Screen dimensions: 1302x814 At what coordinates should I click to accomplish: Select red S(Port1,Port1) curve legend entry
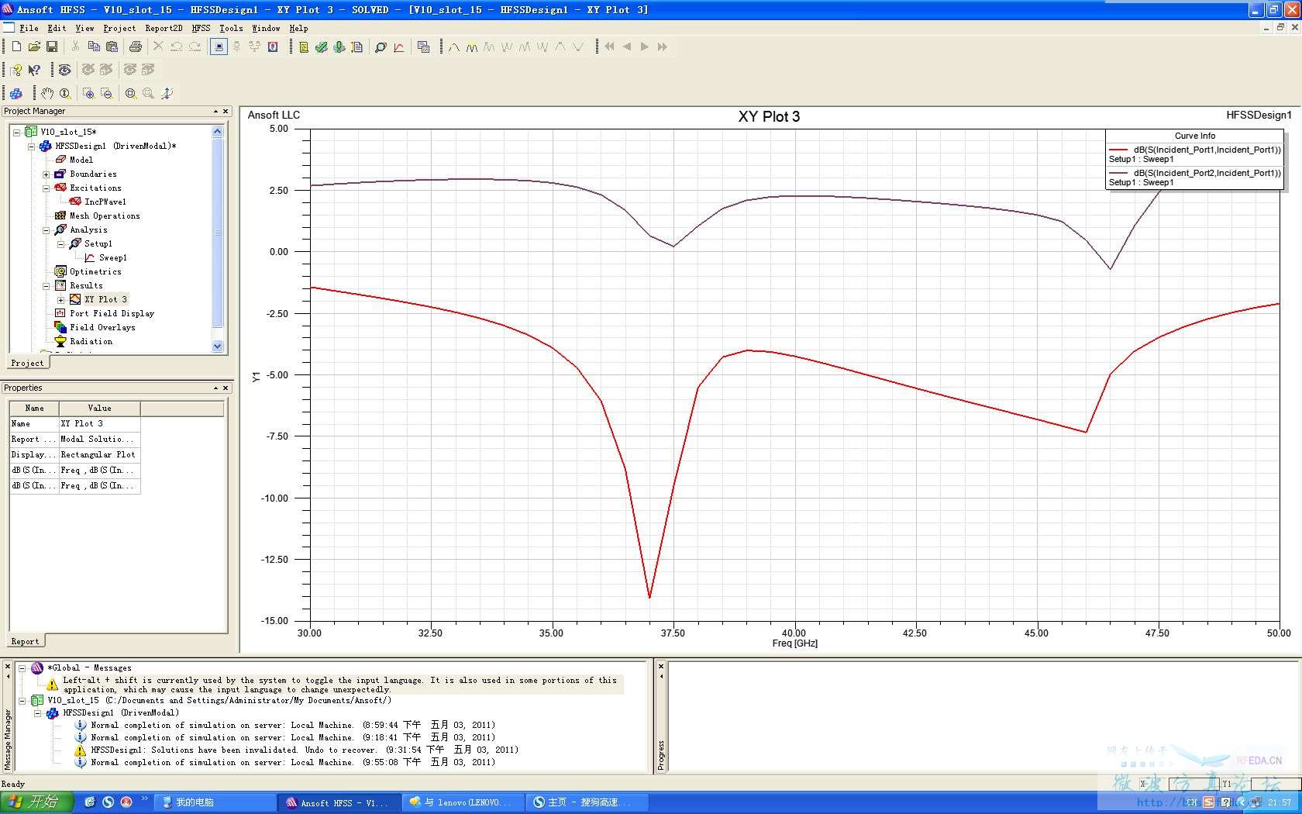point(1194,154)
